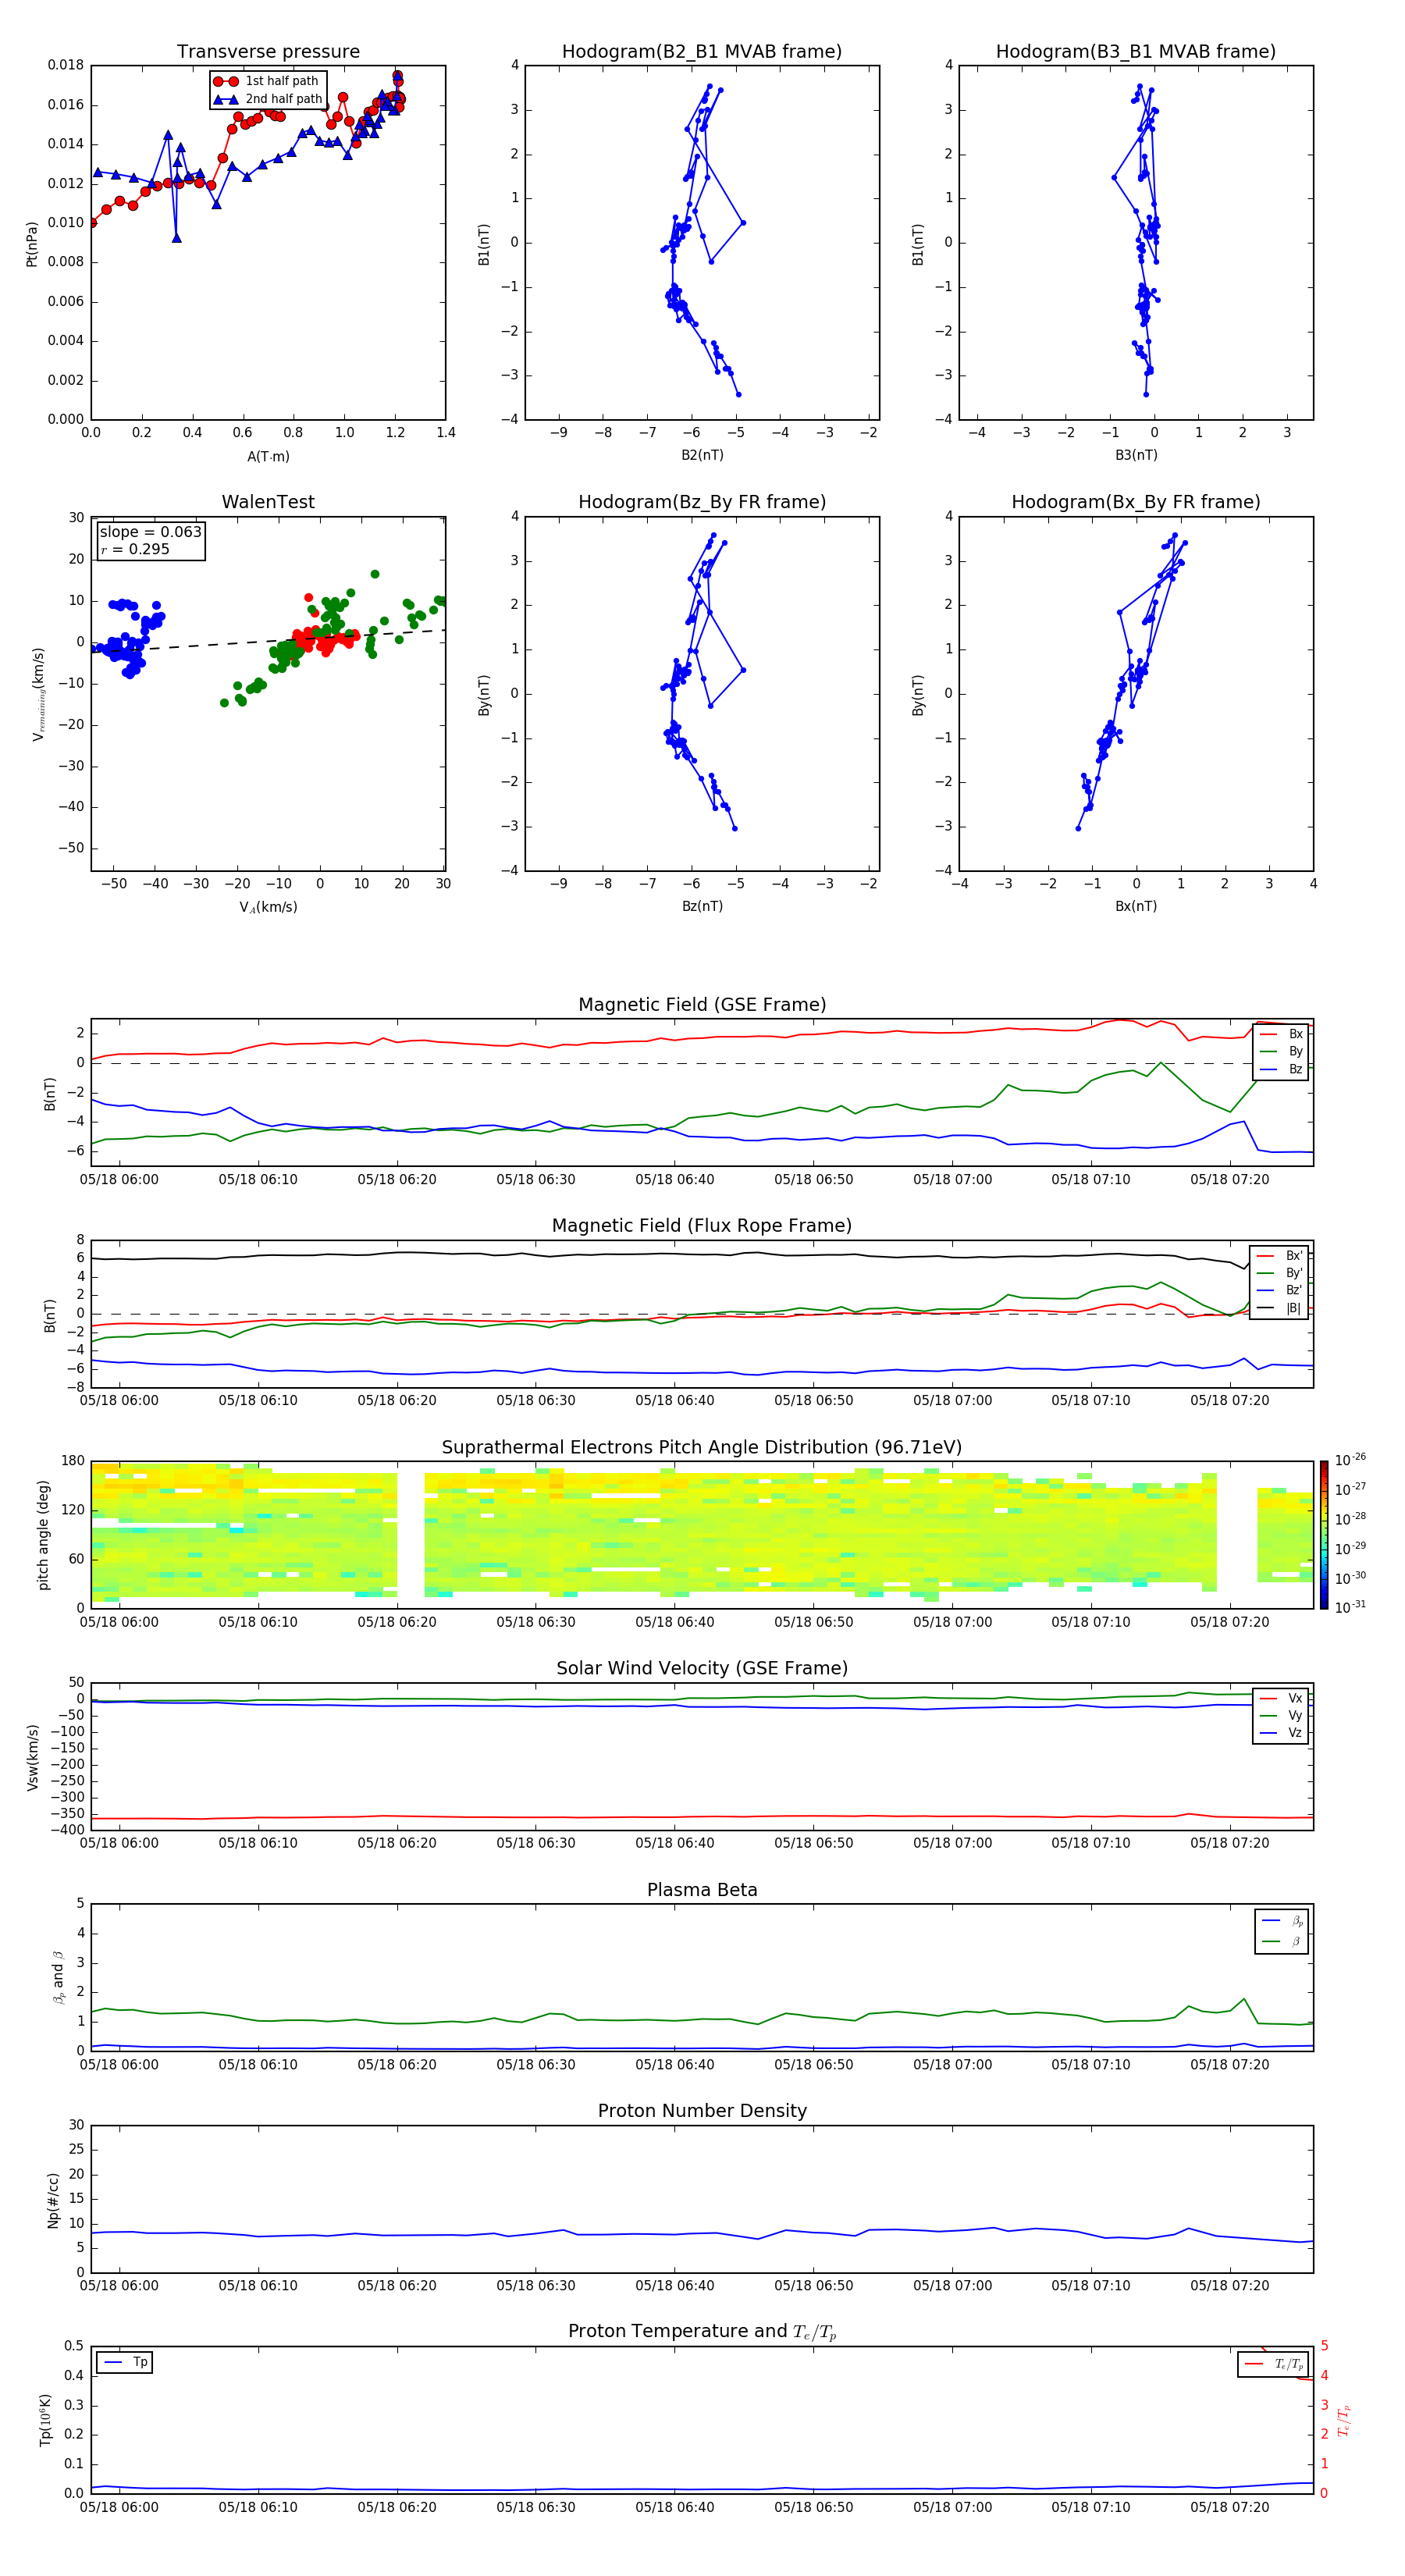Select By' in Flux Rope legend

coord(1280,1273)
